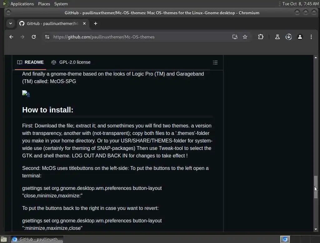Open the profile avatar icon
Image resolution: width=320 pixels, height=243 pixels.
(300, 37)
